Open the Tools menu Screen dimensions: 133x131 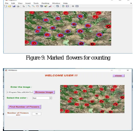(36, 3)
